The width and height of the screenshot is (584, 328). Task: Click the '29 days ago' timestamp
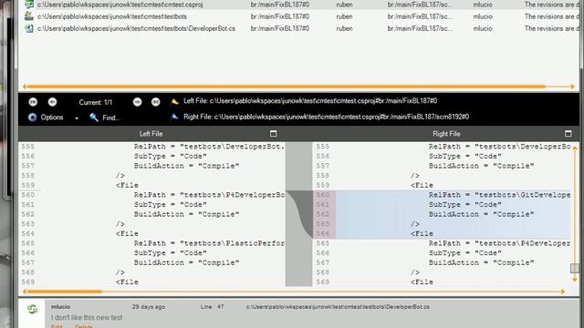pos(149,307)
